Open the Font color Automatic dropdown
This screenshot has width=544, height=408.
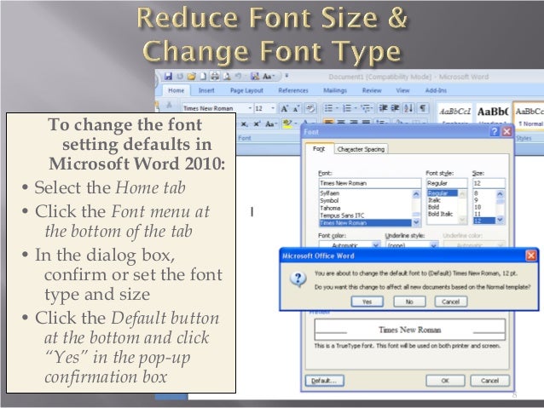click(x=376, y=244)
